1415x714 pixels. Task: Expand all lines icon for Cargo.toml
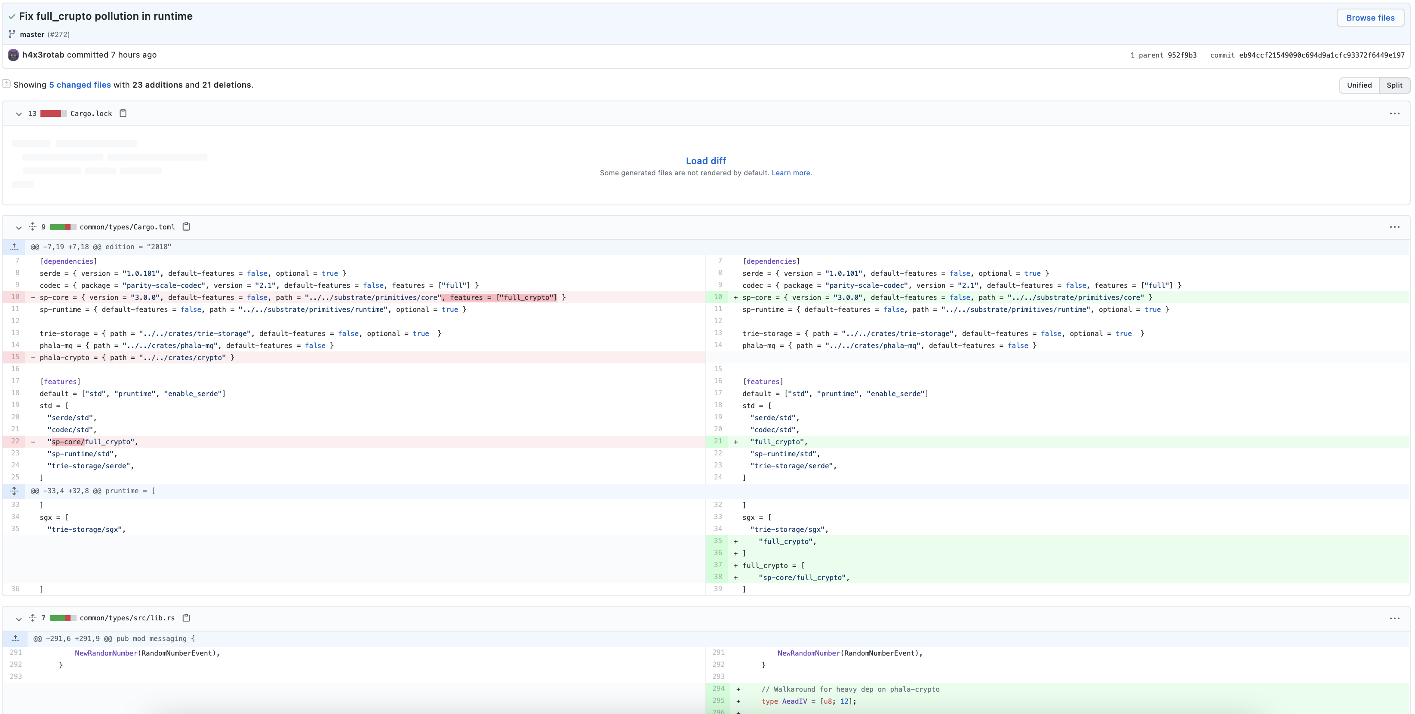(33, 227)
